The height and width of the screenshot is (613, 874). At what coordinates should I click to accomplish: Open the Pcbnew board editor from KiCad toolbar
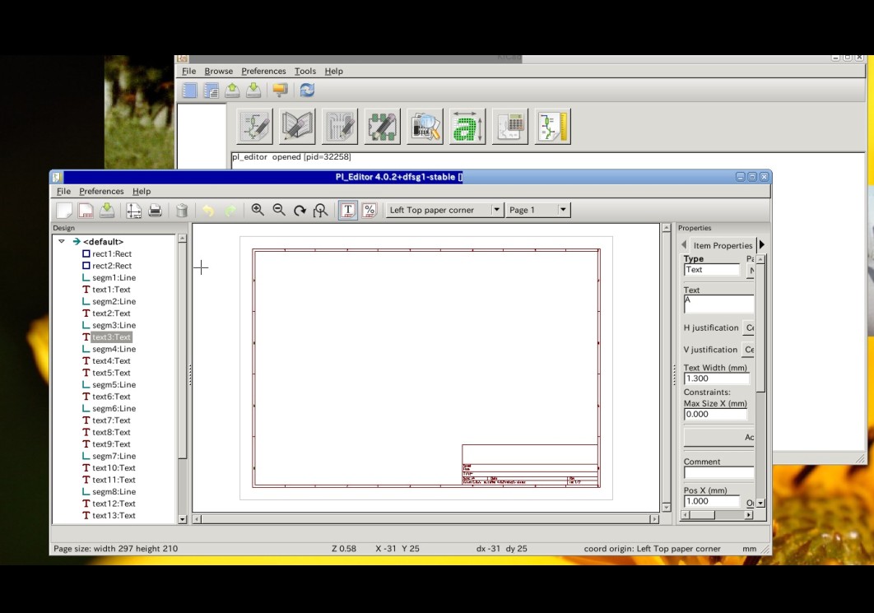[339, 125]
